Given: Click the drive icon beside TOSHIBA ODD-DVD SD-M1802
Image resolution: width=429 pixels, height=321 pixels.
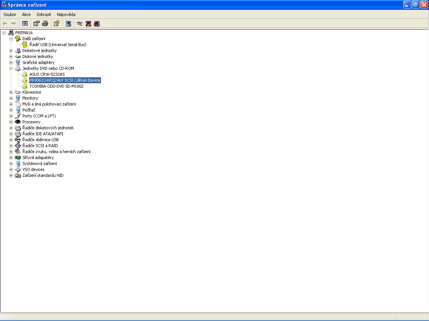Looking at the screenshot, I should tap(25, 86).
